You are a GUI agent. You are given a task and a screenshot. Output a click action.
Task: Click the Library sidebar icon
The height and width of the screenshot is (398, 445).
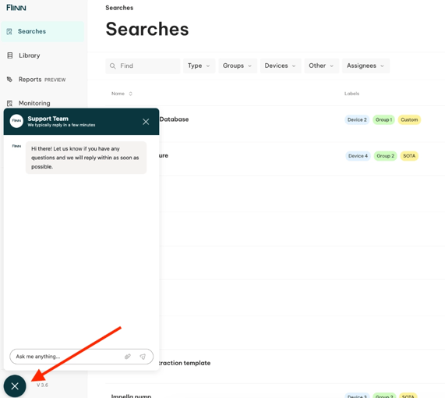(9, 55)
